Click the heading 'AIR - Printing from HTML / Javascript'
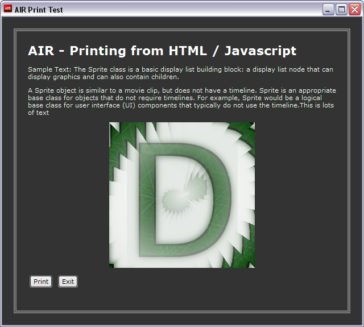The width and height of the screenshot is (364, 327). pyautogui.click(x=162, y=51)
